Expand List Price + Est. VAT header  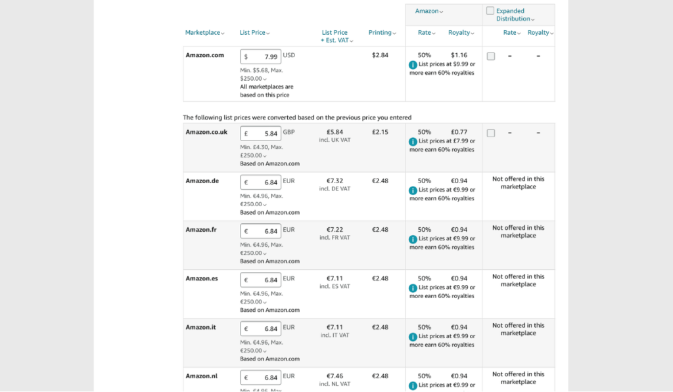click(336, 37)
